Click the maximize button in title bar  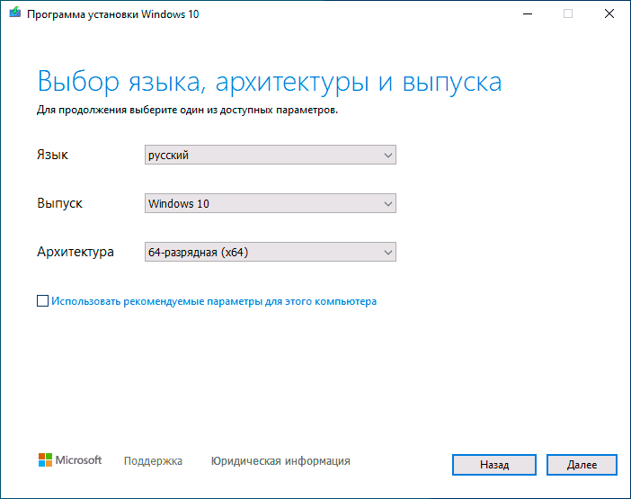tap(567, 13)
